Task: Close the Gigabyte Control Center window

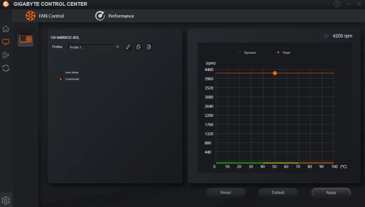Action: (359, 4)
